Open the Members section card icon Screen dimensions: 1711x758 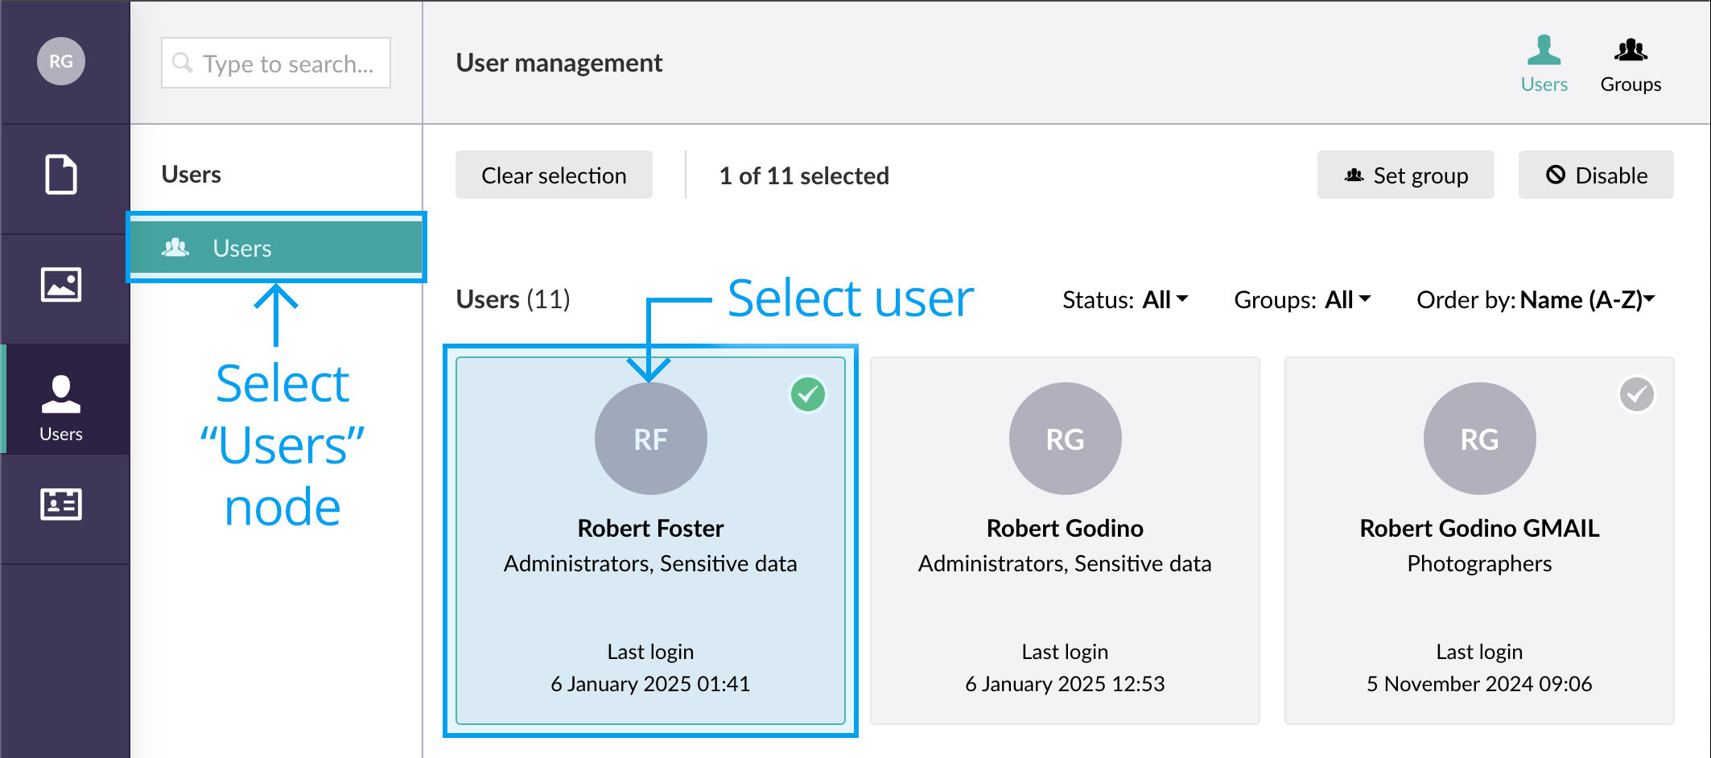[x=61, y=505]
